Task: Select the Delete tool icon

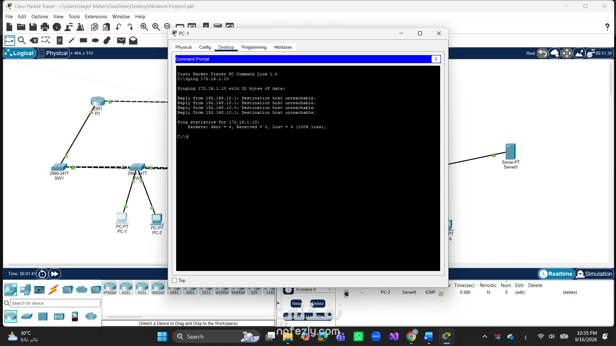Action: pyautogui.click(x=34, y=40)
